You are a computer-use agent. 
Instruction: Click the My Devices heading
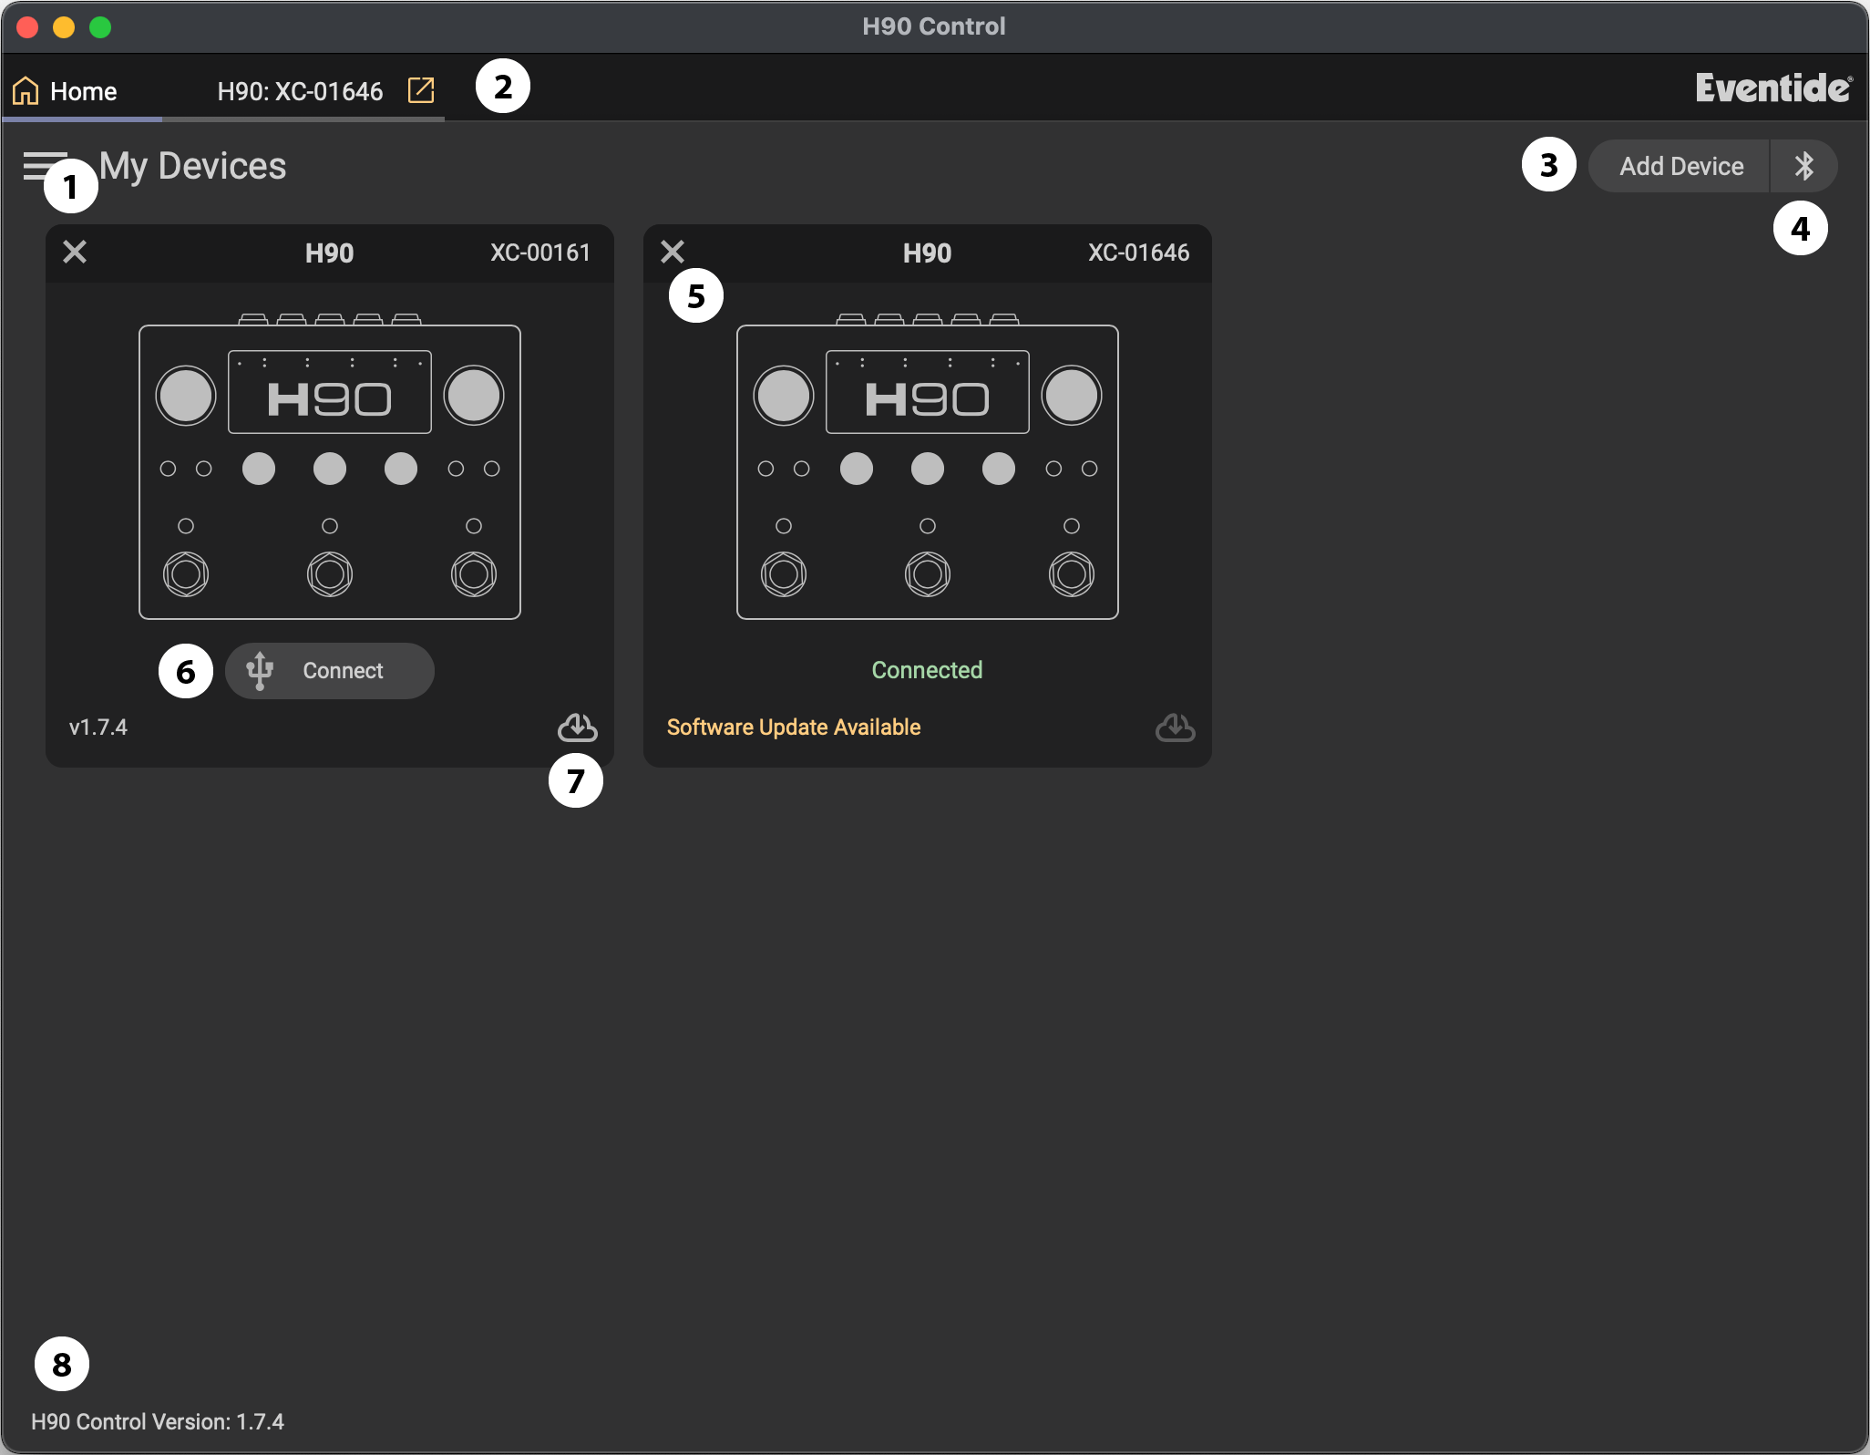click(193, 166)
